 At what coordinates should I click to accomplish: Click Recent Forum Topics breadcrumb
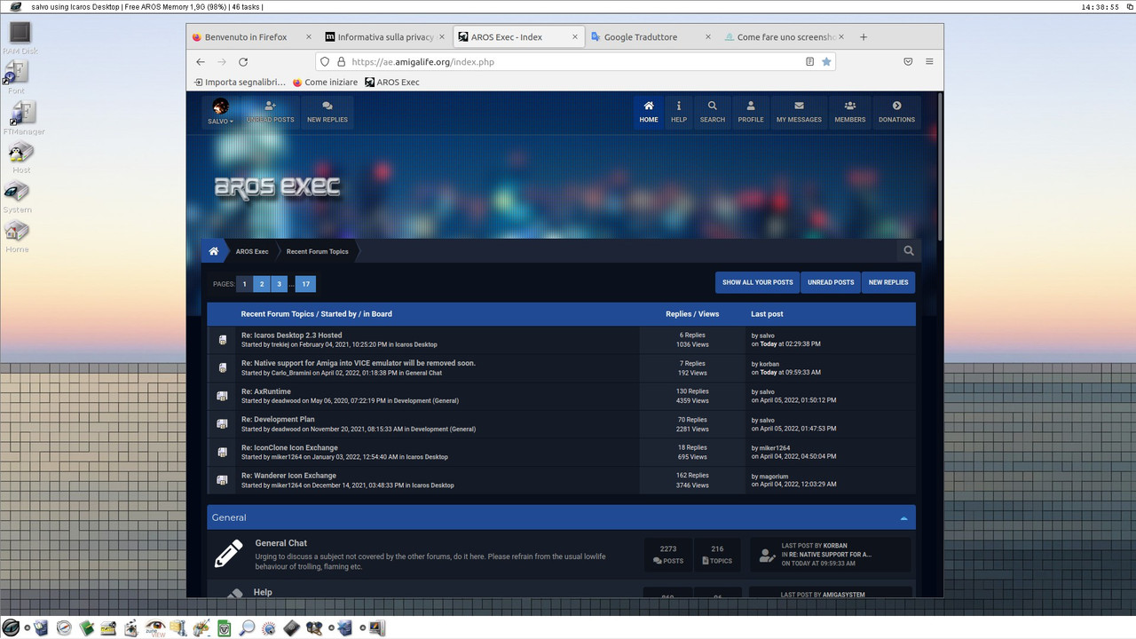pos(317,251)
